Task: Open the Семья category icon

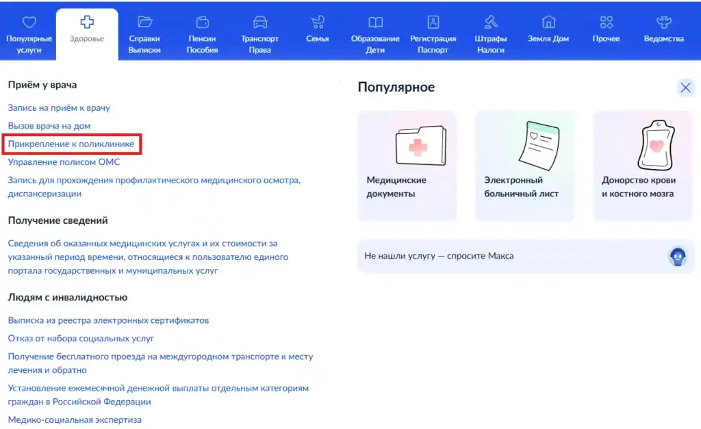Action: [317, 21]
